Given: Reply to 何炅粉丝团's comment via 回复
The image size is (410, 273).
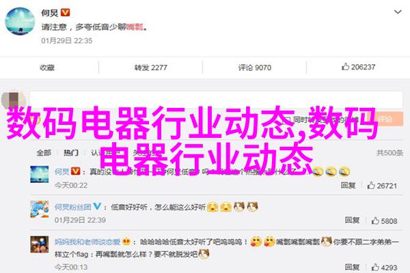Looking at the screenshot, I should coord(352,220).
